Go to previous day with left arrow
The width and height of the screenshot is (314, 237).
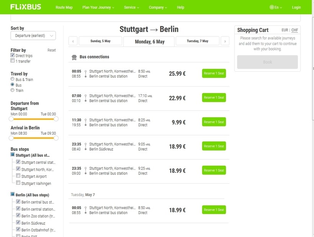pyautogui.click(x=73, y=41)
